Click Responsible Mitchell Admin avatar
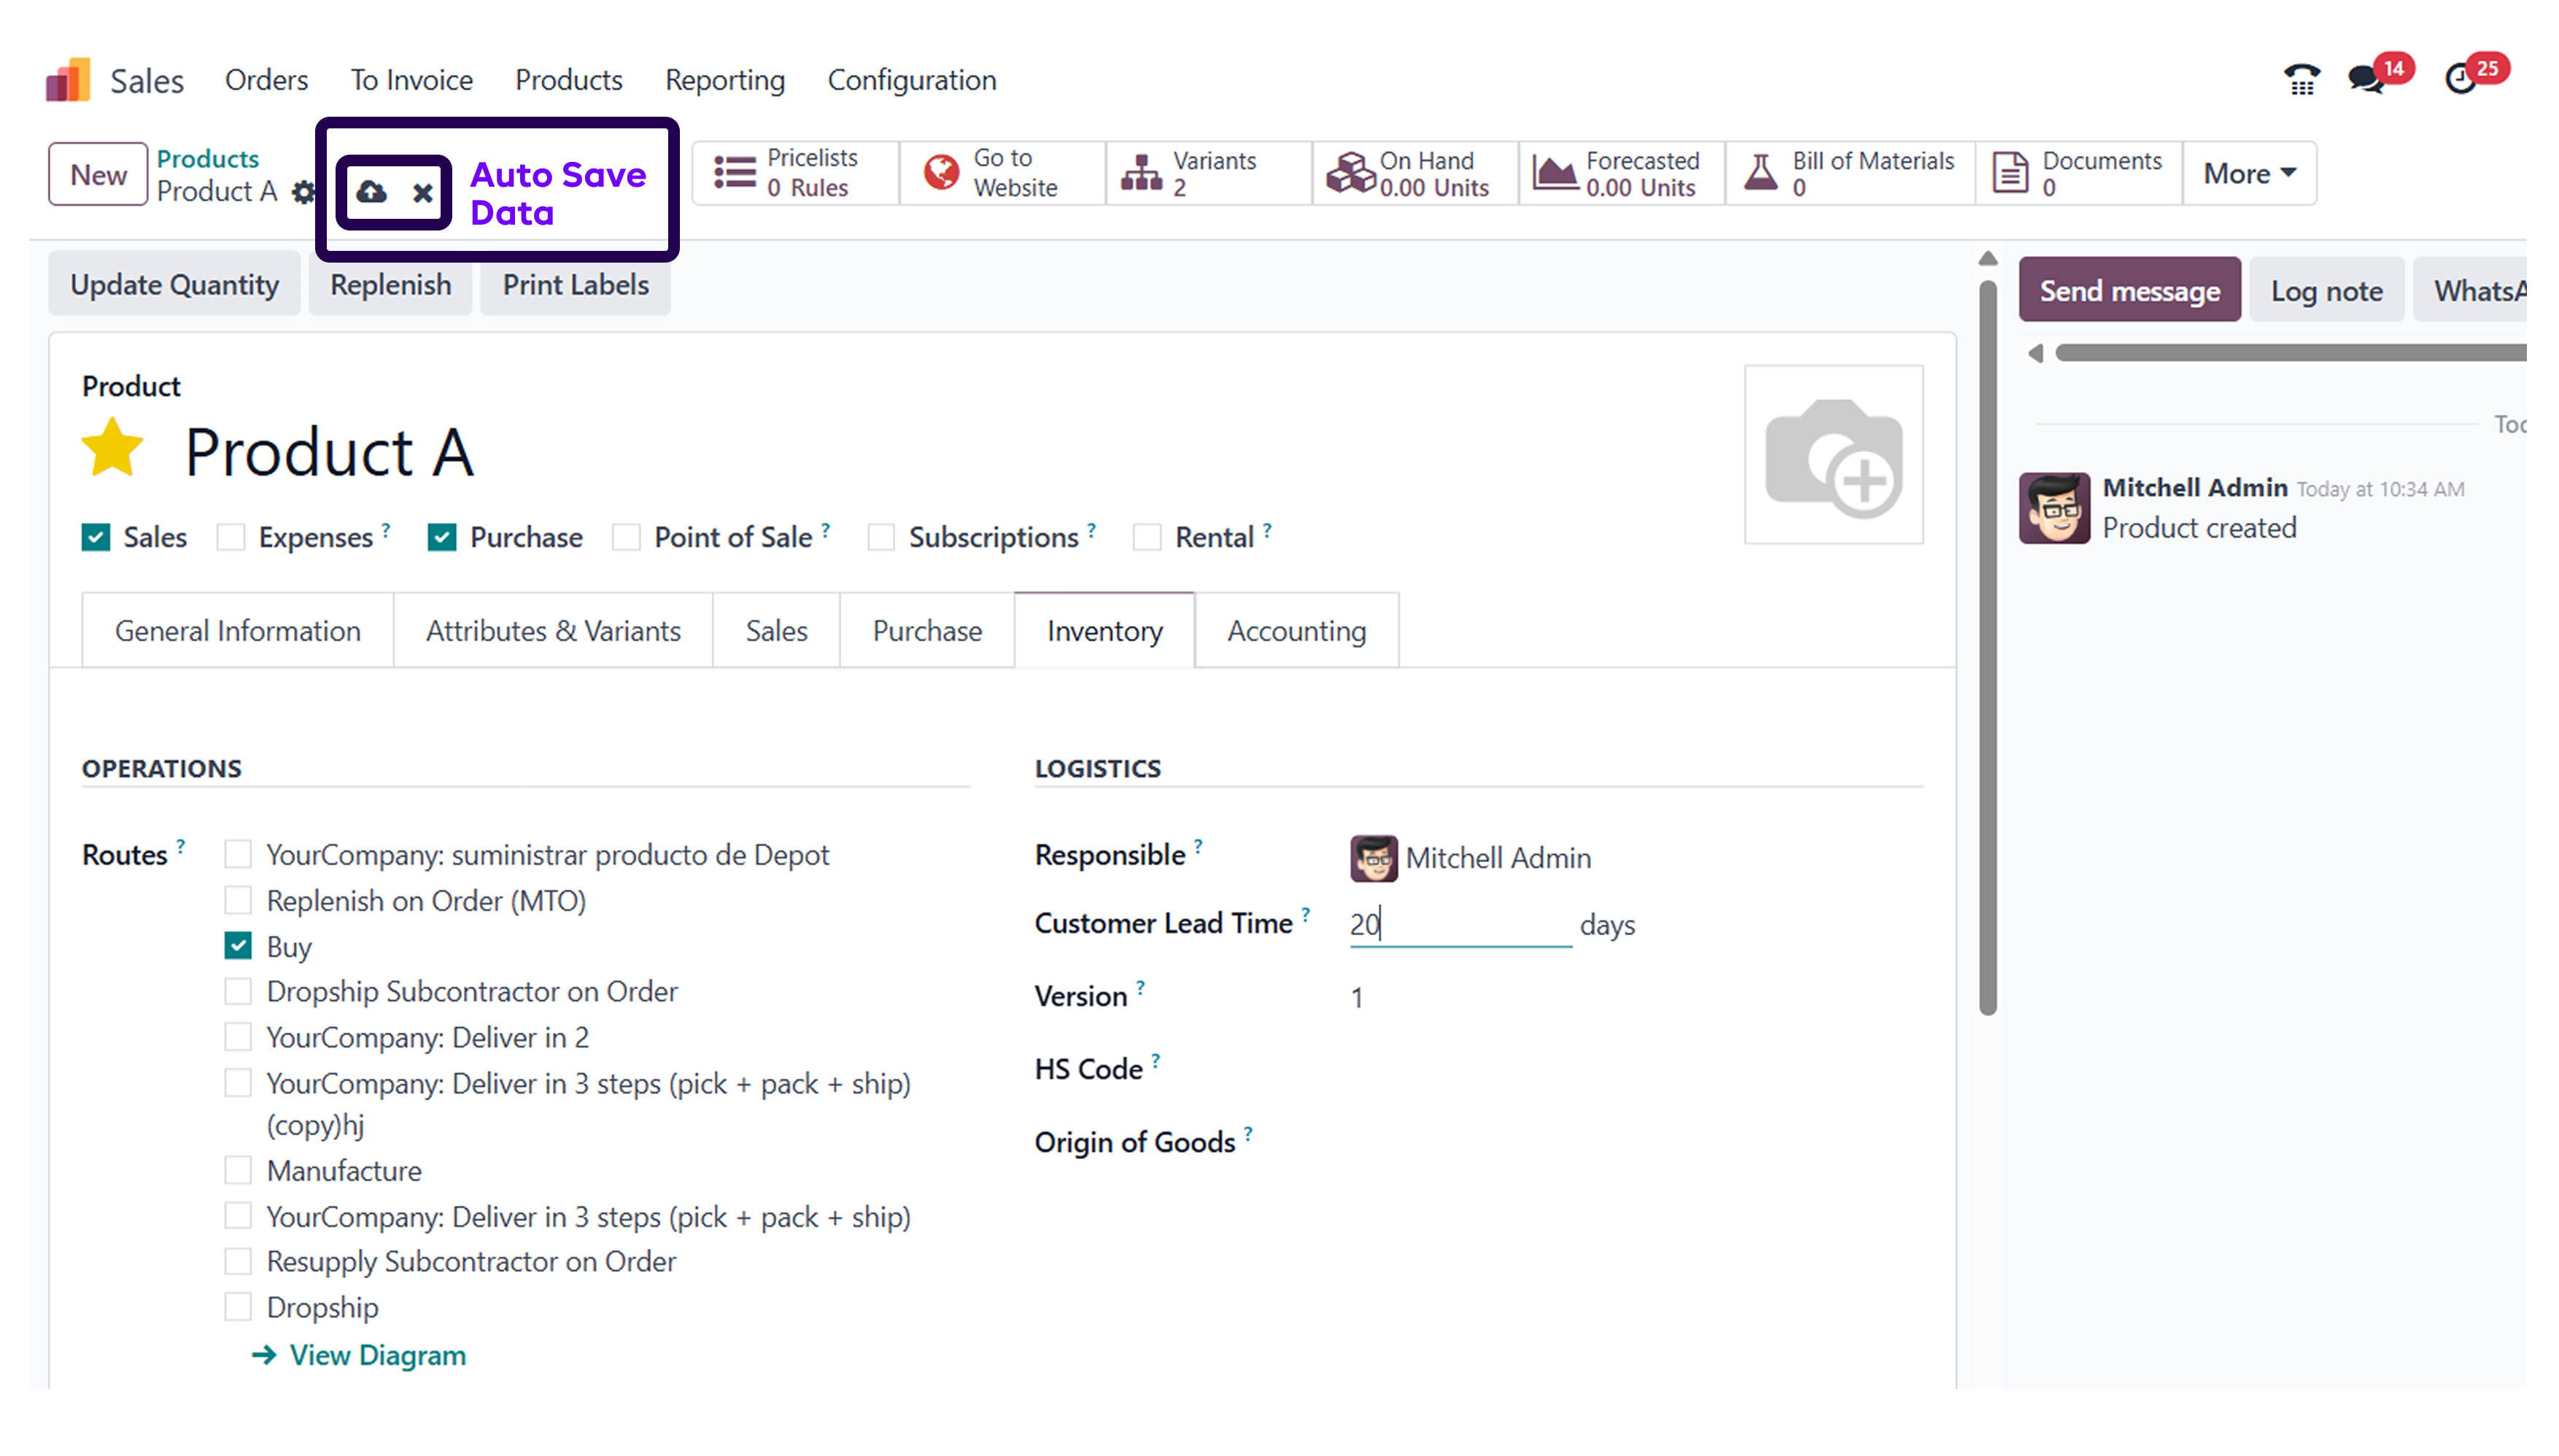 point(1373,858)
